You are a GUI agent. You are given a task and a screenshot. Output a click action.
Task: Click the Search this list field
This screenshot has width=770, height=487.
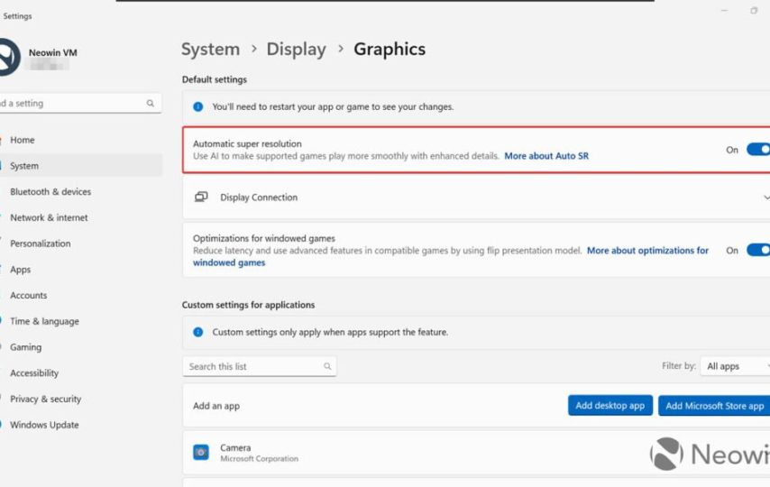(252, 367)
